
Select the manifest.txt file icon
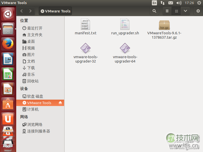85,24
